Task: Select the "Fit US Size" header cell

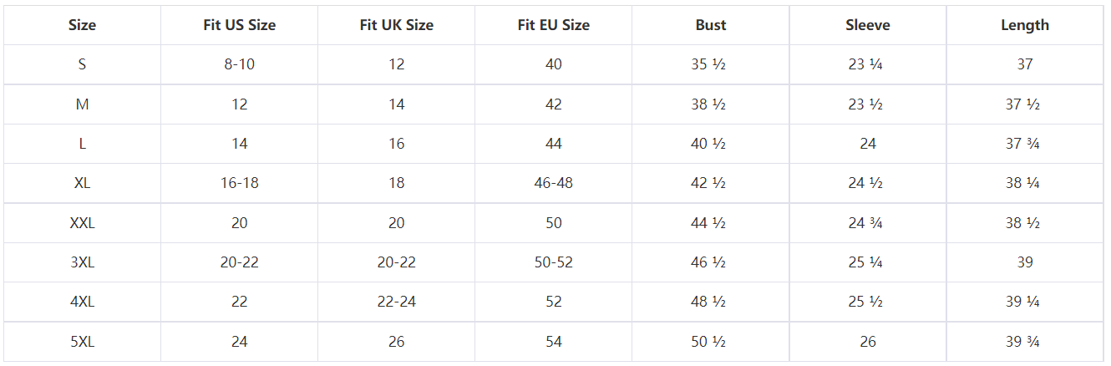Action: 239,25
